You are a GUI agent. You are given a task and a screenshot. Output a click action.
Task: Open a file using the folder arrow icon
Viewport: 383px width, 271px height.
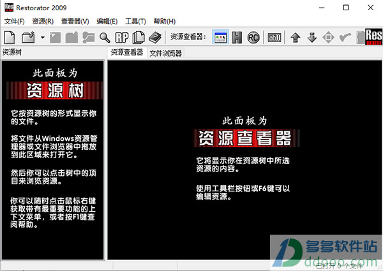click(28, 38)
